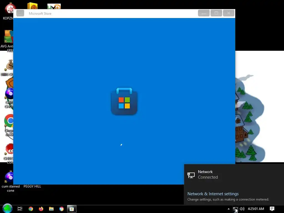The image size is (284, 213).
Task: Open Task View on the taskbar
Action: (20, 209)
